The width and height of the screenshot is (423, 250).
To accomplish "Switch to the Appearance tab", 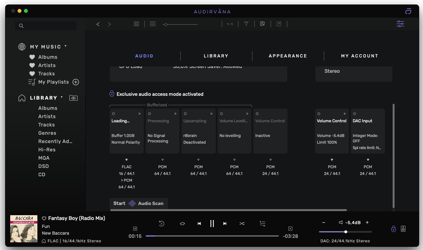I will coord(288,56).
